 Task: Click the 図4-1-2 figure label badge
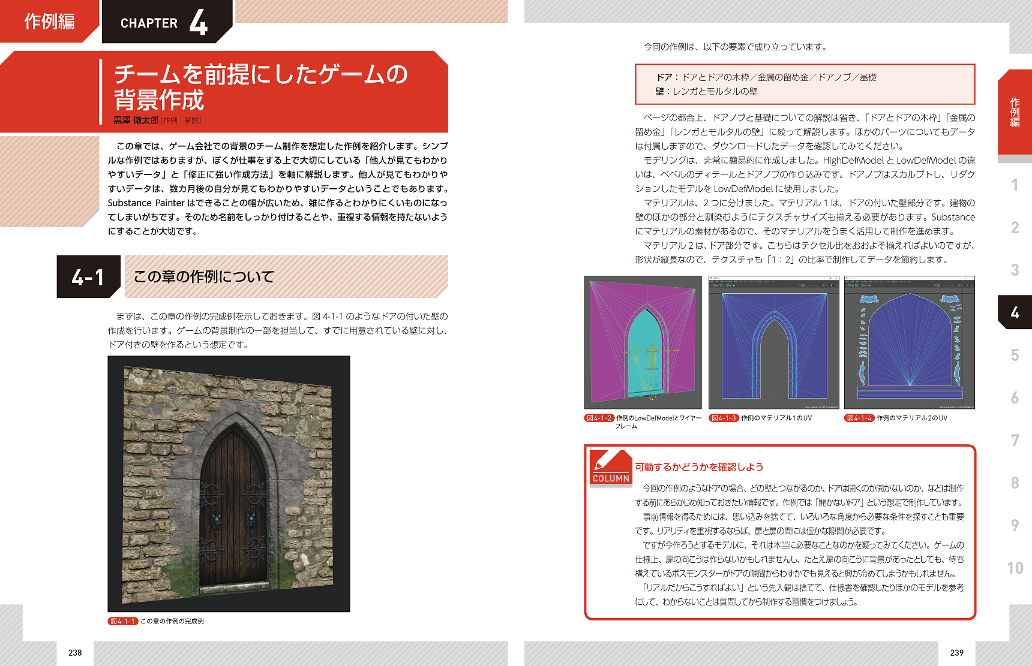click(x=599, y=418)
